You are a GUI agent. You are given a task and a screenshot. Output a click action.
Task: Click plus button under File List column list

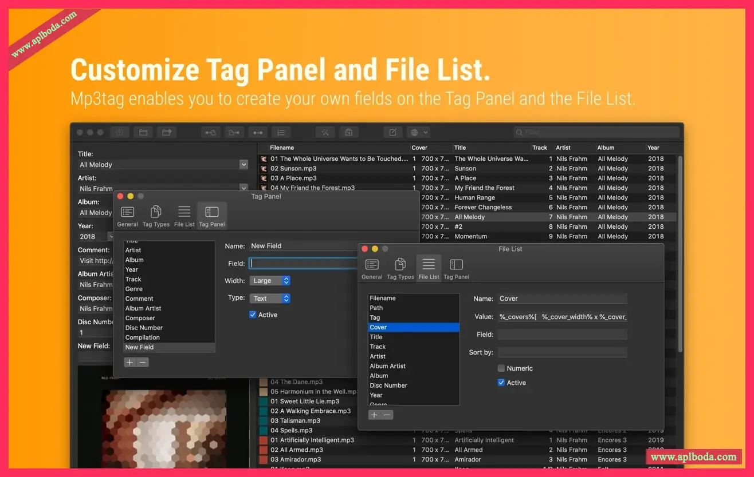coord(374,415)
